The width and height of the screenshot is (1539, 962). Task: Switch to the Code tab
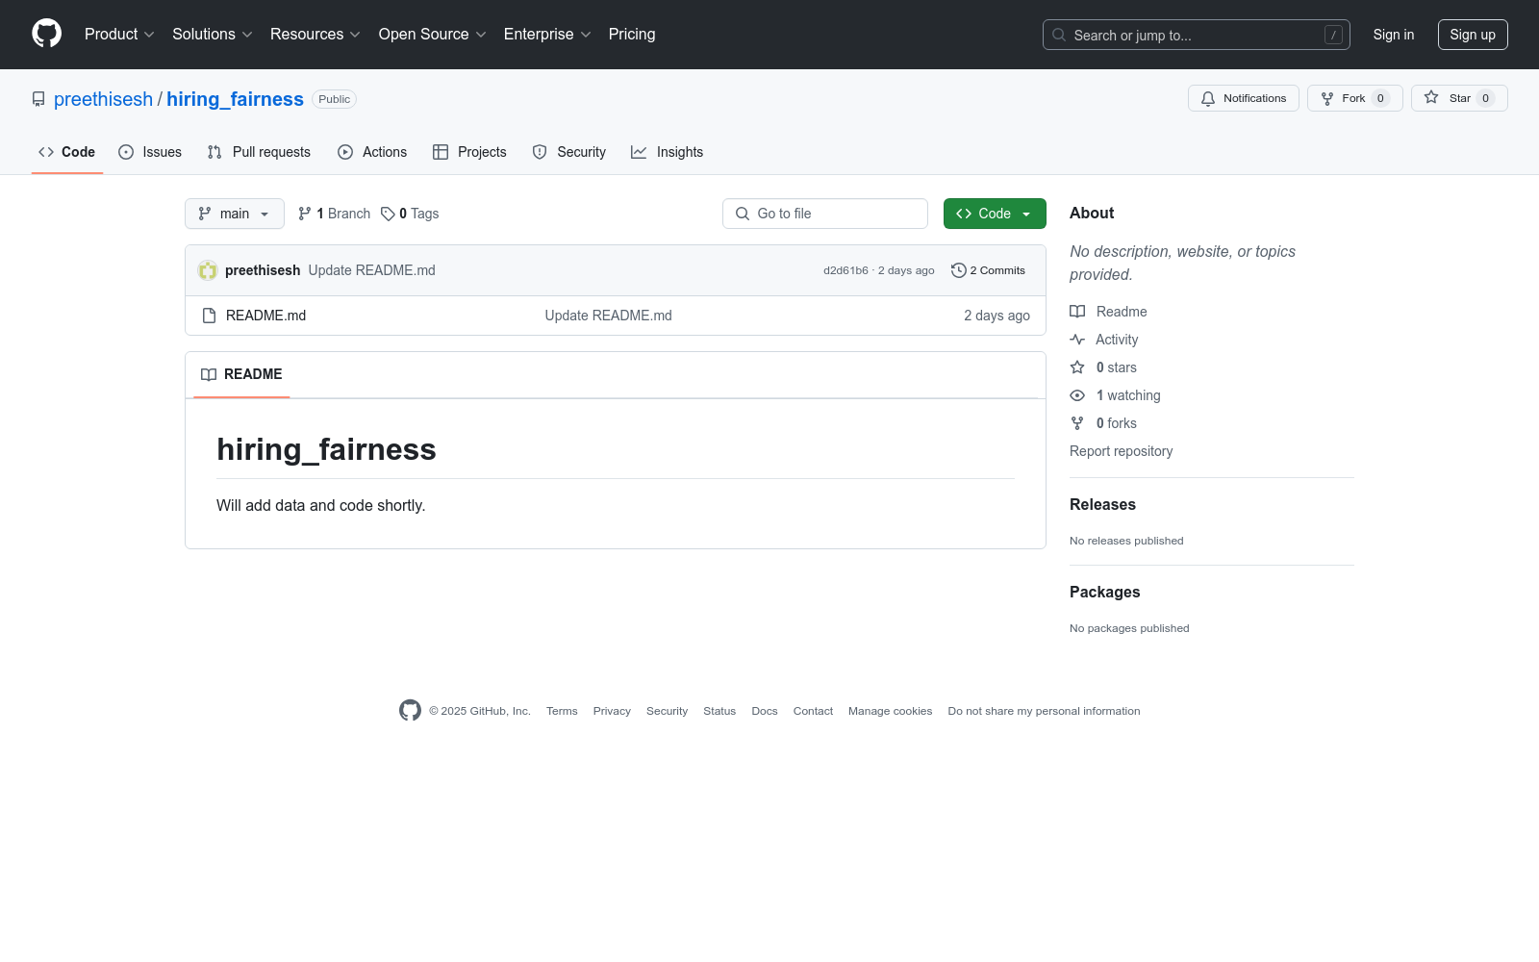67,152
